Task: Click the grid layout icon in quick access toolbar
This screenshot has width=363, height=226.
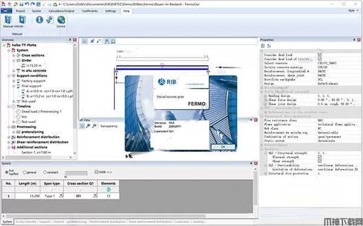Action: 38,4
